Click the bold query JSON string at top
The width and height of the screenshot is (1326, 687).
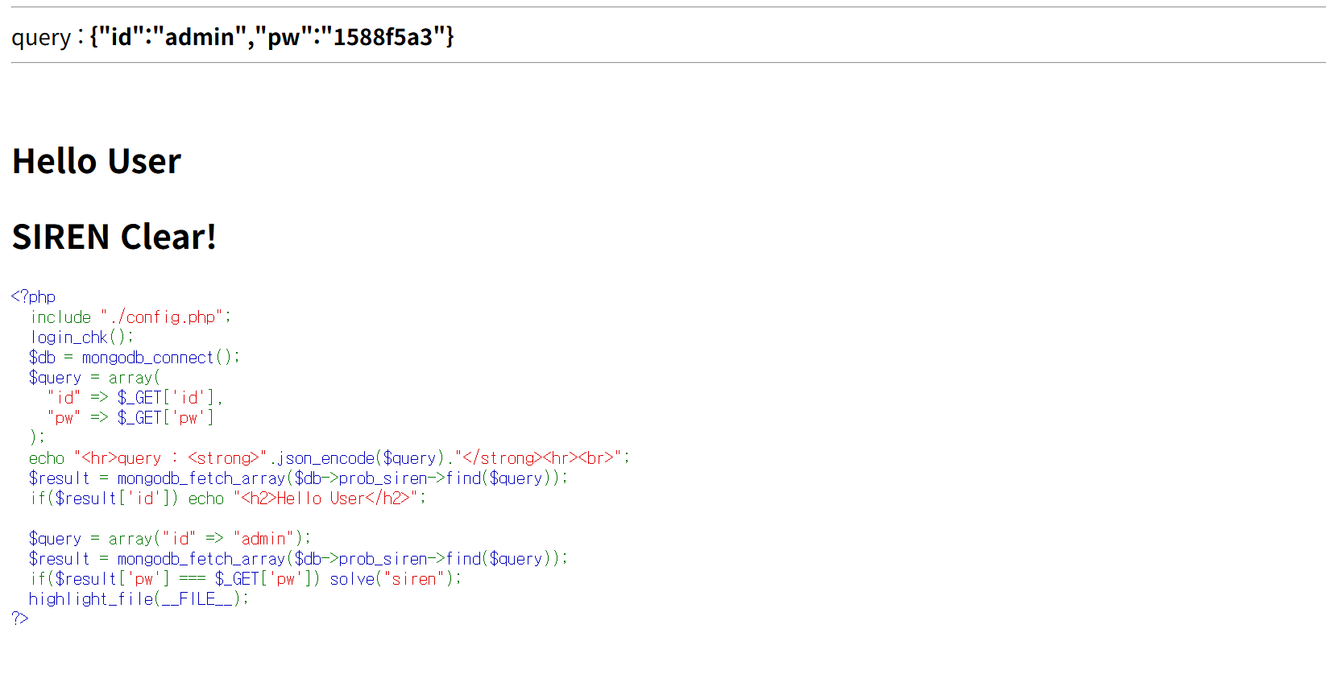point(271,37)
